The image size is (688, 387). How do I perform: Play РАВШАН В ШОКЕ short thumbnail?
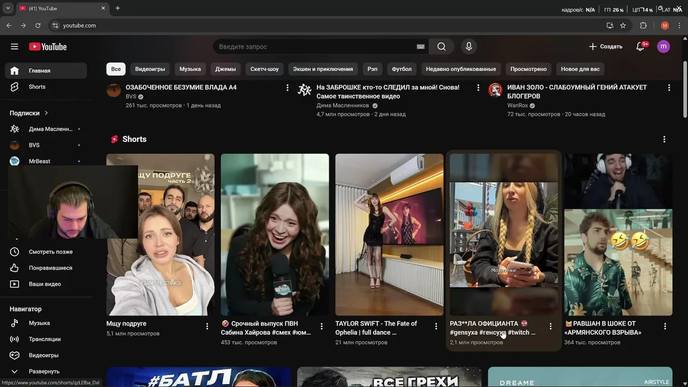click(x=618, y=235)
